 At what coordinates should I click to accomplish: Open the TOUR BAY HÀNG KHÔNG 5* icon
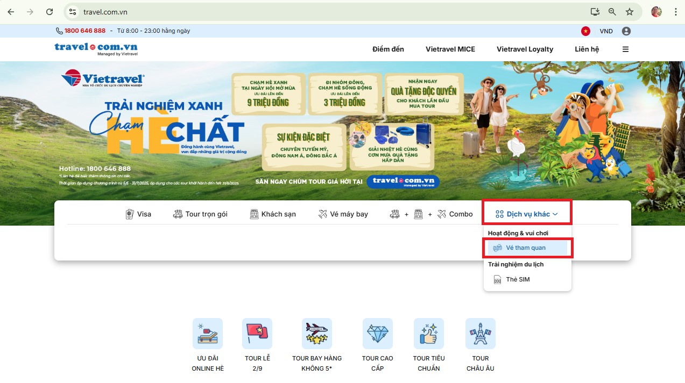317,333
